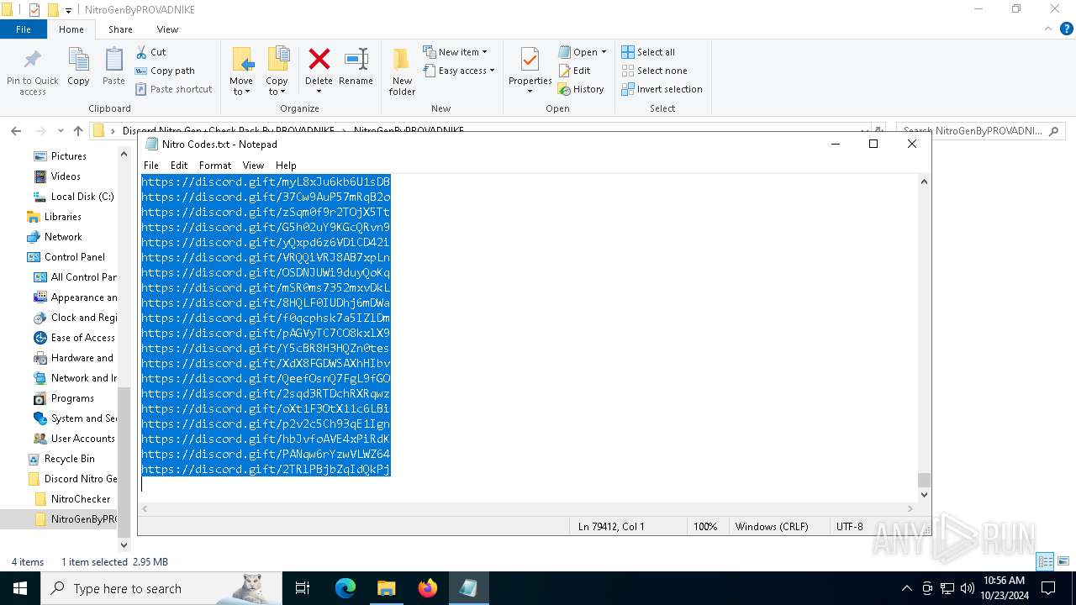Viewport: 1076px width, 605px height.
Task: Click the Paste icon in ribbon
Action: [113, 60]
